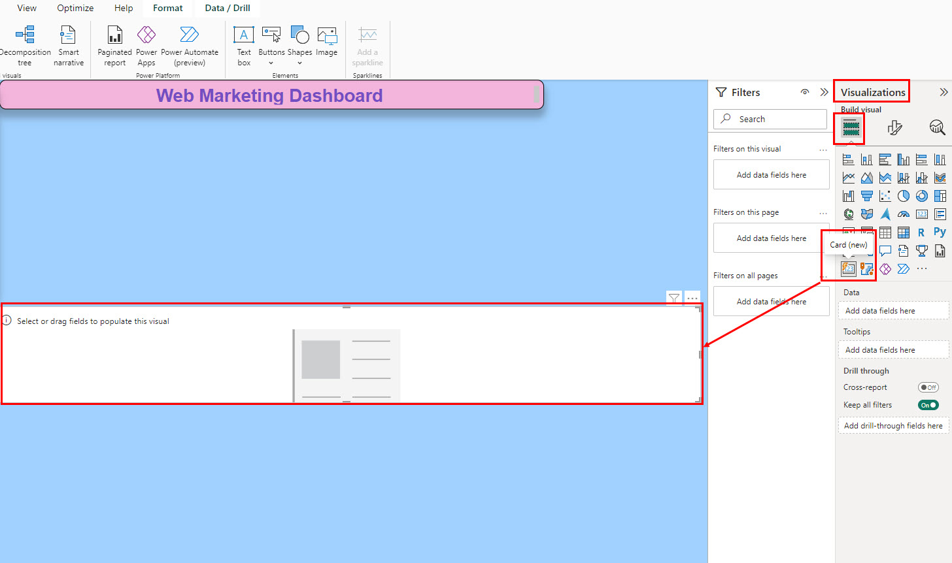This screenshot has width=952, height=563.
Task: Turn off Keep all filters toggle
Action: (928, 405)
